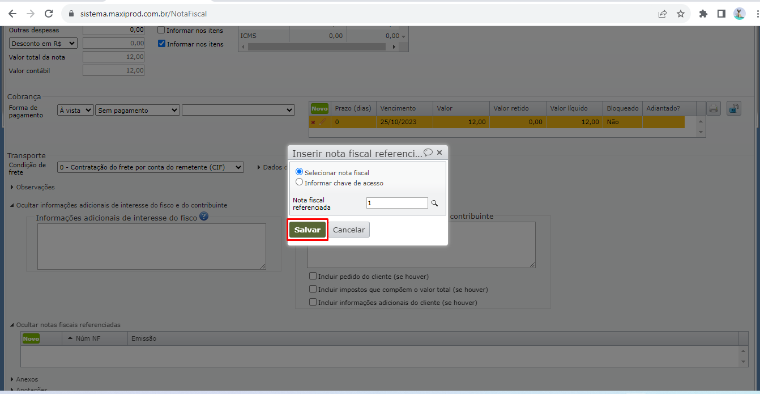Image resolution: width=760 pixels, height=394 pixels.
Task: Select the Selecionar nota fiscal radio option
Action: coord(300,172)
